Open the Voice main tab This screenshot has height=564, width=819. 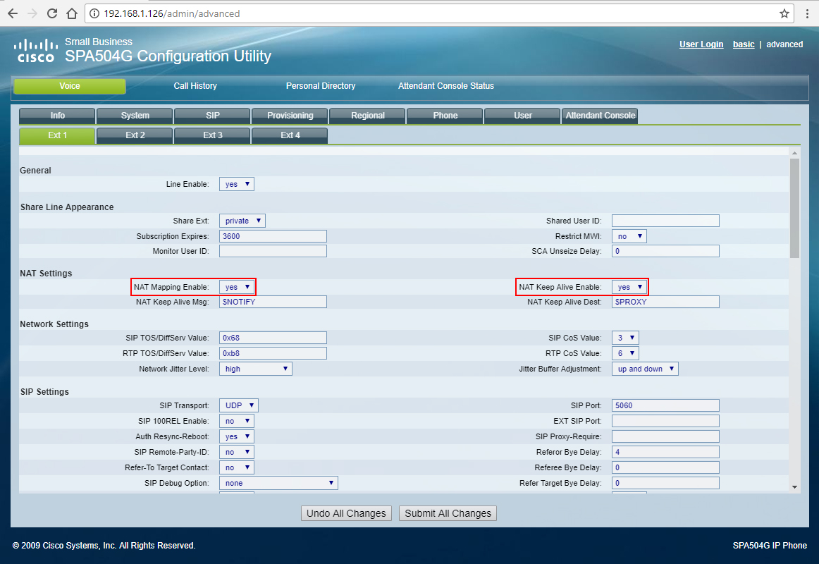click(70, 86)
